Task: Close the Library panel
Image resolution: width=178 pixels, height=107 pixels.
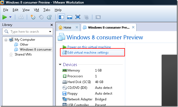Action: click(52, 25)
